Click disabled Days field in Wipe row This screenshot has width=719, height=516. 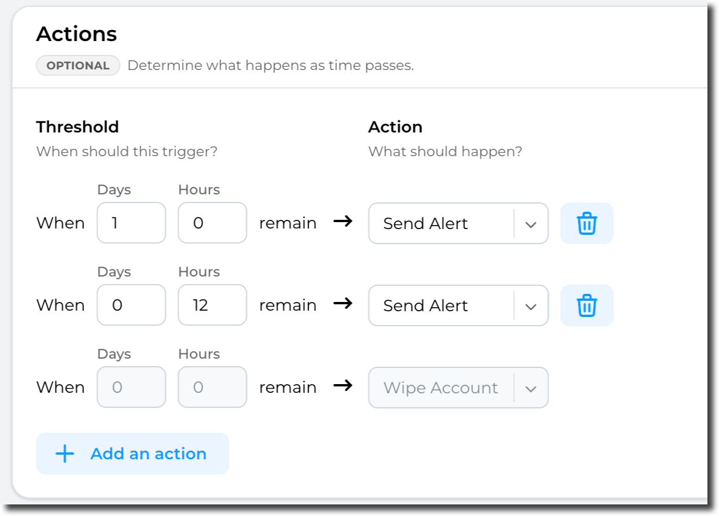131,388
